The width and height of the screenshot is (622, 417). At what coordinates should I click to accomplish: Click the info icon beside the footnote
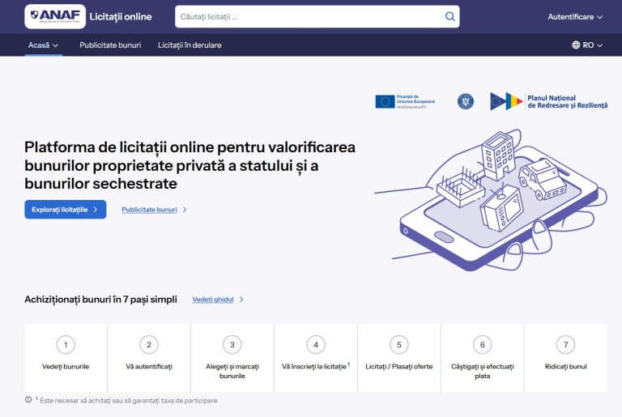28,400
